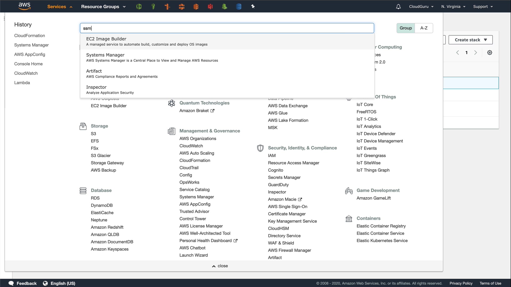
Task: Select Systems Manager search suggestion
Action: pos(105,55)
